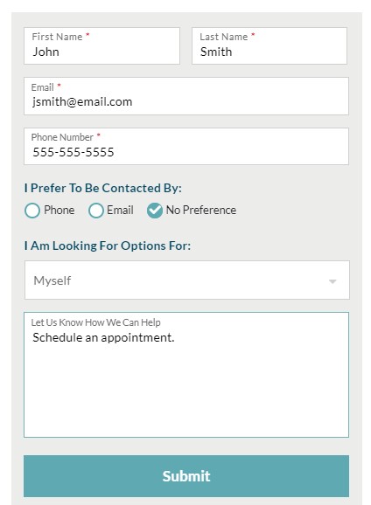Viewport: 371px width, 505px height.
Task: Focus the First Name field containing John
Action: click(x=102, y=45)
